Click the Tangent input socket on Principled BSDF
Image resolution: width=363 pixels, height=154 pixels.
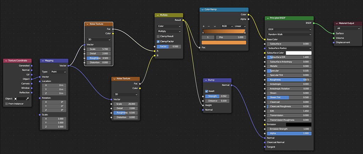264,147
